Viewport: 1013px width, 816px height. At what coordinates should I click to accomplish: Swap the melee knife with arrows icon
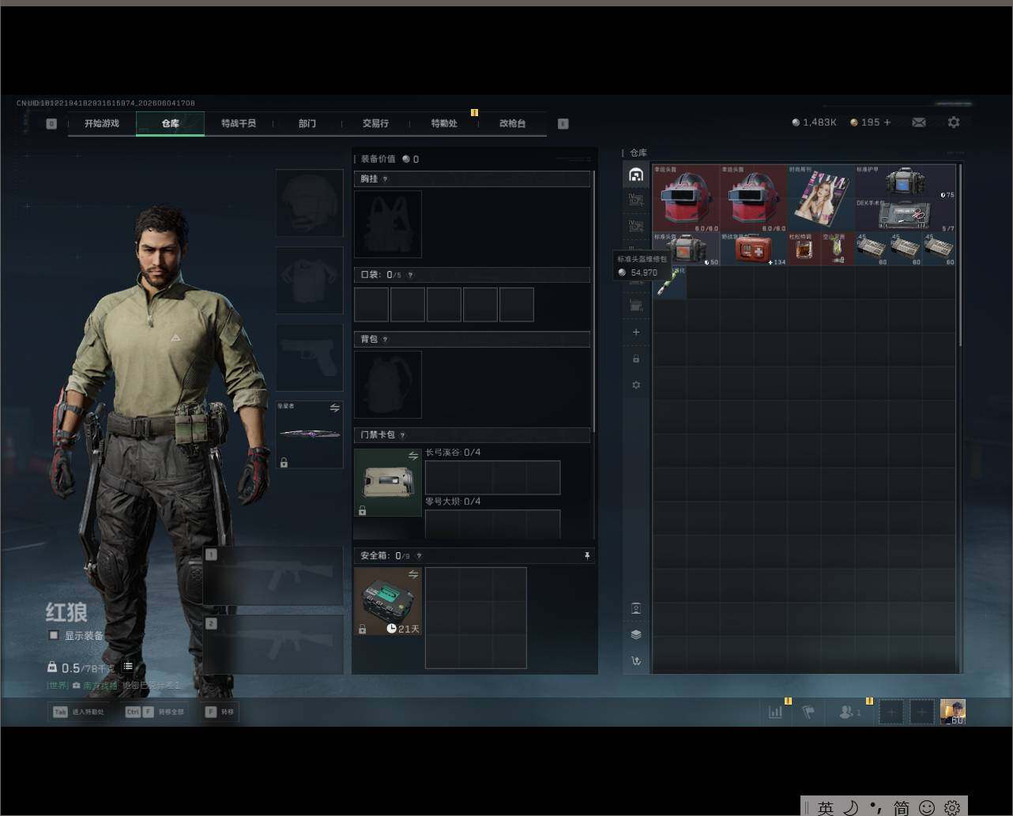tap(334, 408)
